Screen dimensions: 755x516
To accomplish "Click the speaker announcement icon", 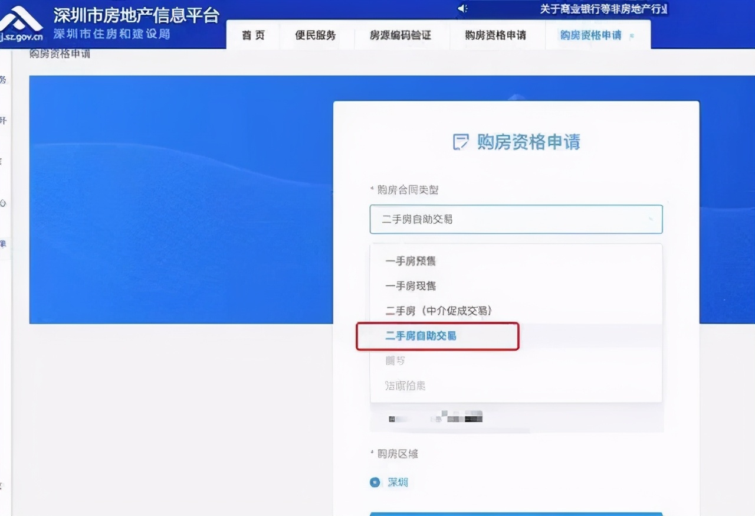I will pyautogui.click(x=462, y=8).
